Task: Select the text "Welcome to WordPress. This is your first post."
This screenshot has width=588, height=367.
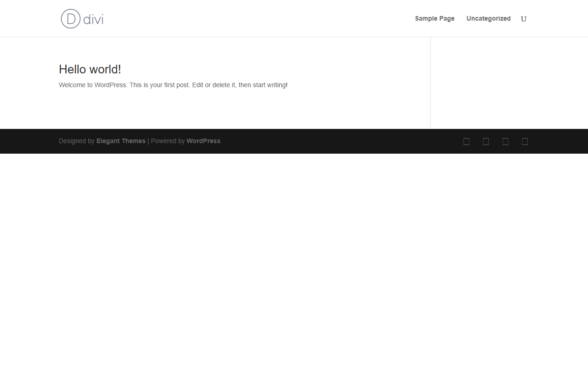Action: point(124,85)
